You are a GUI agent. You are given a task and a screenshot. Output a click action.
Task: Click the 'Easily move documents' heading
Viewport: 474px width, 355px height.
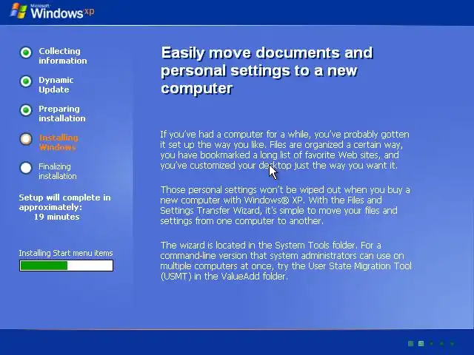[267, 70]
